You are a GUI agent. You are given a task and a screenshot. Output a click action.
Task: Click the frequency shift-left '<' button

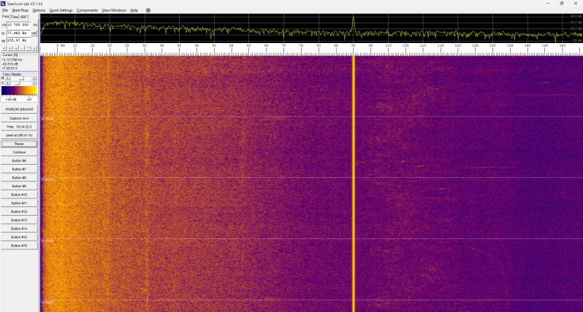[4, 48]
